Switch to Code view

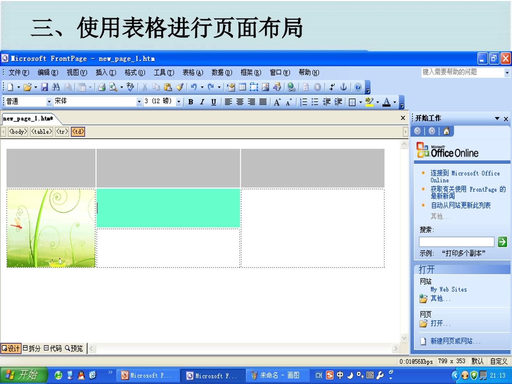[53, 348]
